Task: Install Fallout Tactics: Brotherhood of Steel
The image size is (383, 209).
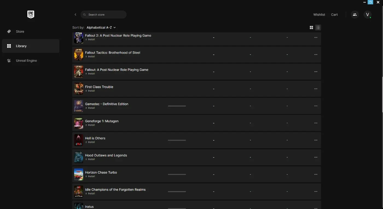Action: point(90,57)
